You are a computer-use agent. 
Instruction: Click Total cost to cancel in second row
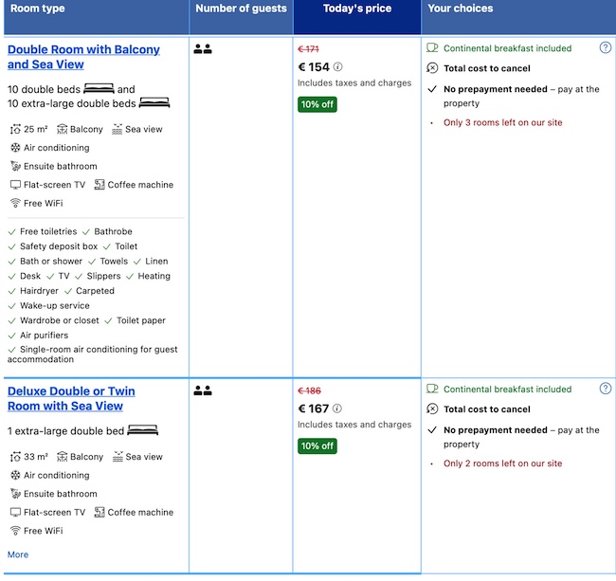pos(486,409)
